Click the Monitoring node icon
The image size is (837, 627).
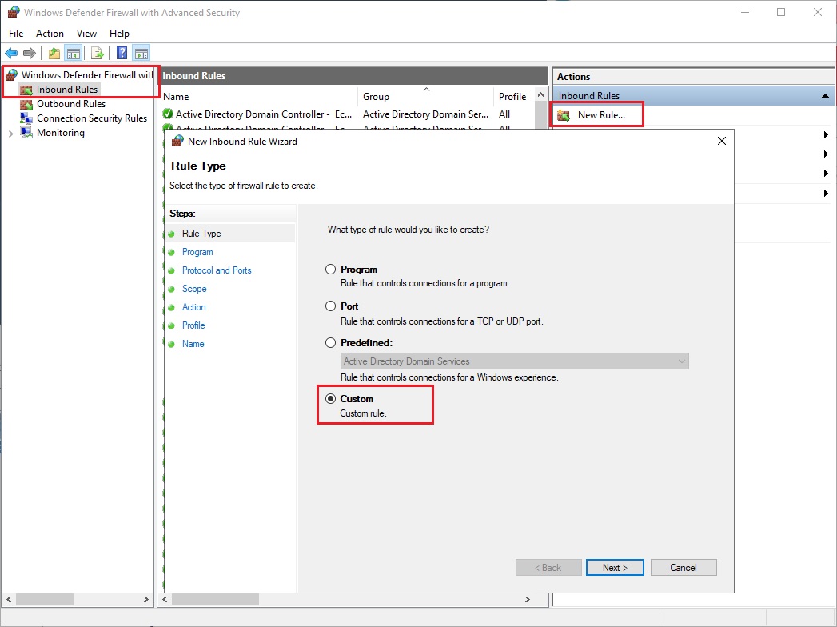(26, 133)
